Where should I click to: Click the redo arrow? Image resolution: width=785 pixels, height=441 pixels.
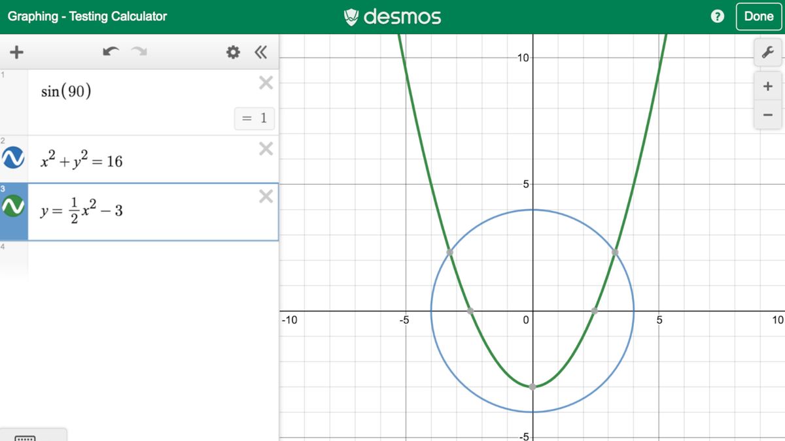137,51
